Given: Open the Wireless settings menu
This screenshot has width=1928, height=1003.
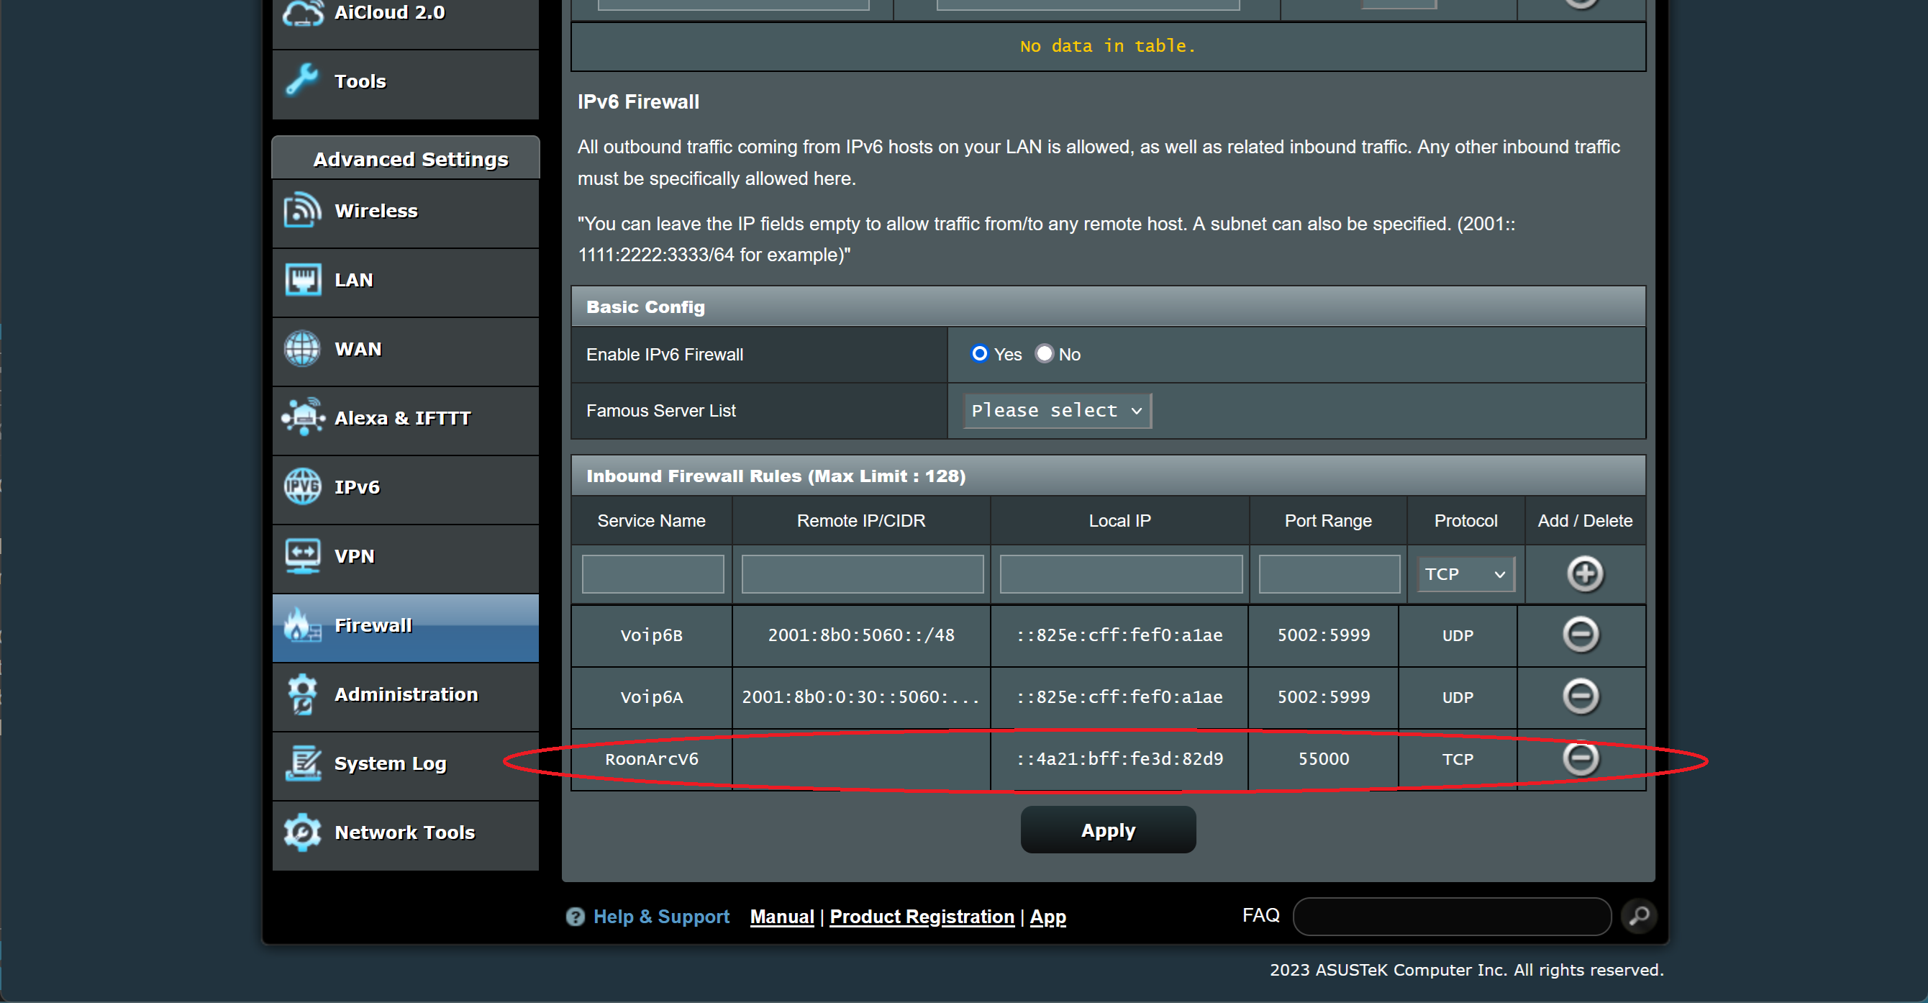Looking at the screenshot, I should tap(405, 212).
